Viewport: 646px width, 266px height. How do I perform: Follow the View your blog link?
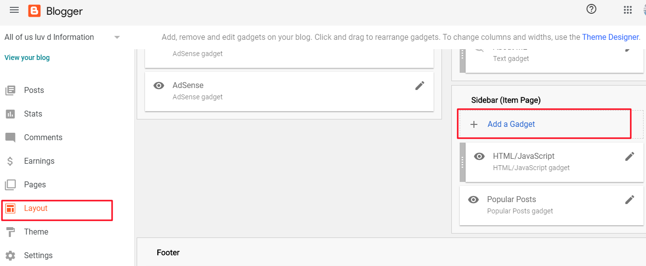[x=27, y=58]
